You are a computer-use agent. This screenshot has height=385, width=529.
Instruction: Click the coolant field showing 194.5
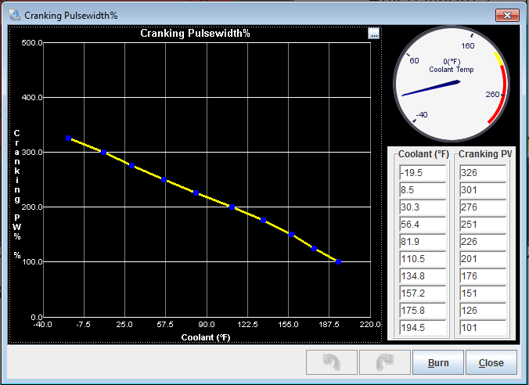421,328
